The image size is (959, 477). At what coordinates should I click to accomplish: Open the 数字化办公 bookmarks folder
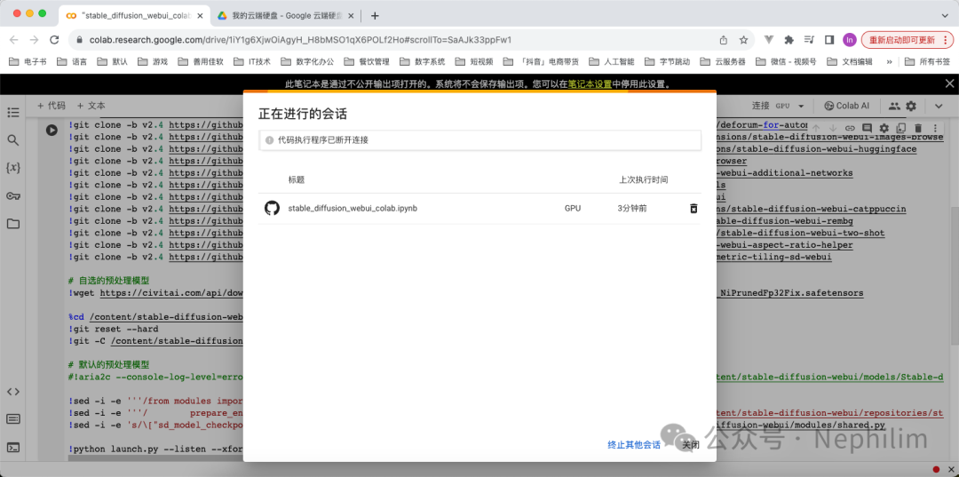click(x=307, y=61)
